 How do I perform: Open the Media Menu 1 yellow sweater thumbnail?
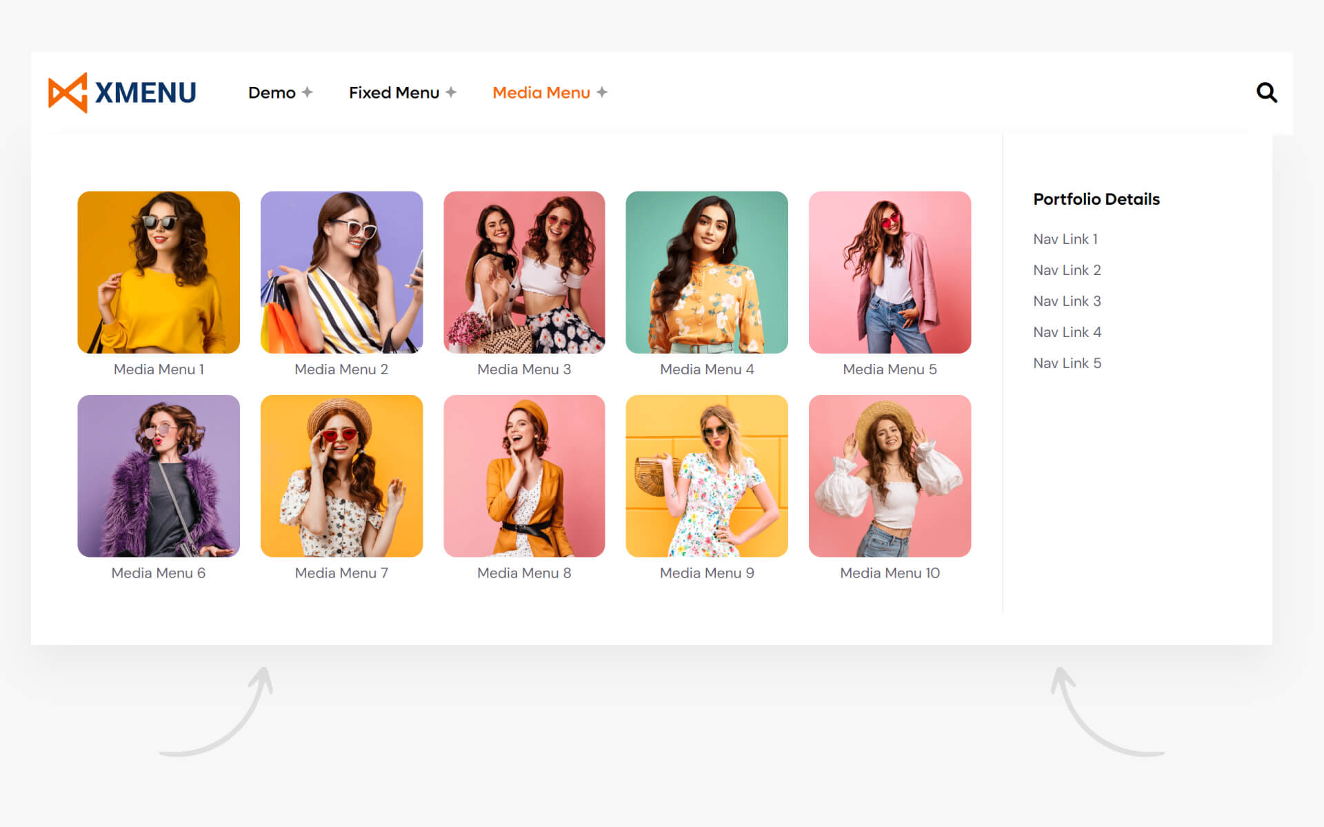[159, 272]
